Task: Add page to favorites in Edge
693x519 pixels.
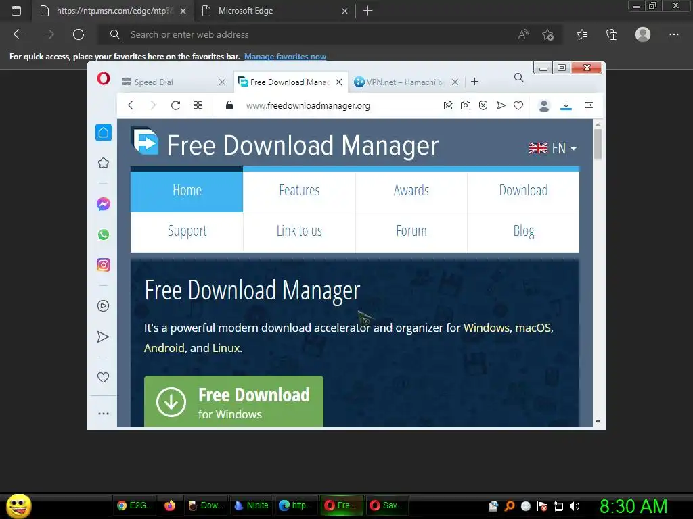Action: [547, 34]
